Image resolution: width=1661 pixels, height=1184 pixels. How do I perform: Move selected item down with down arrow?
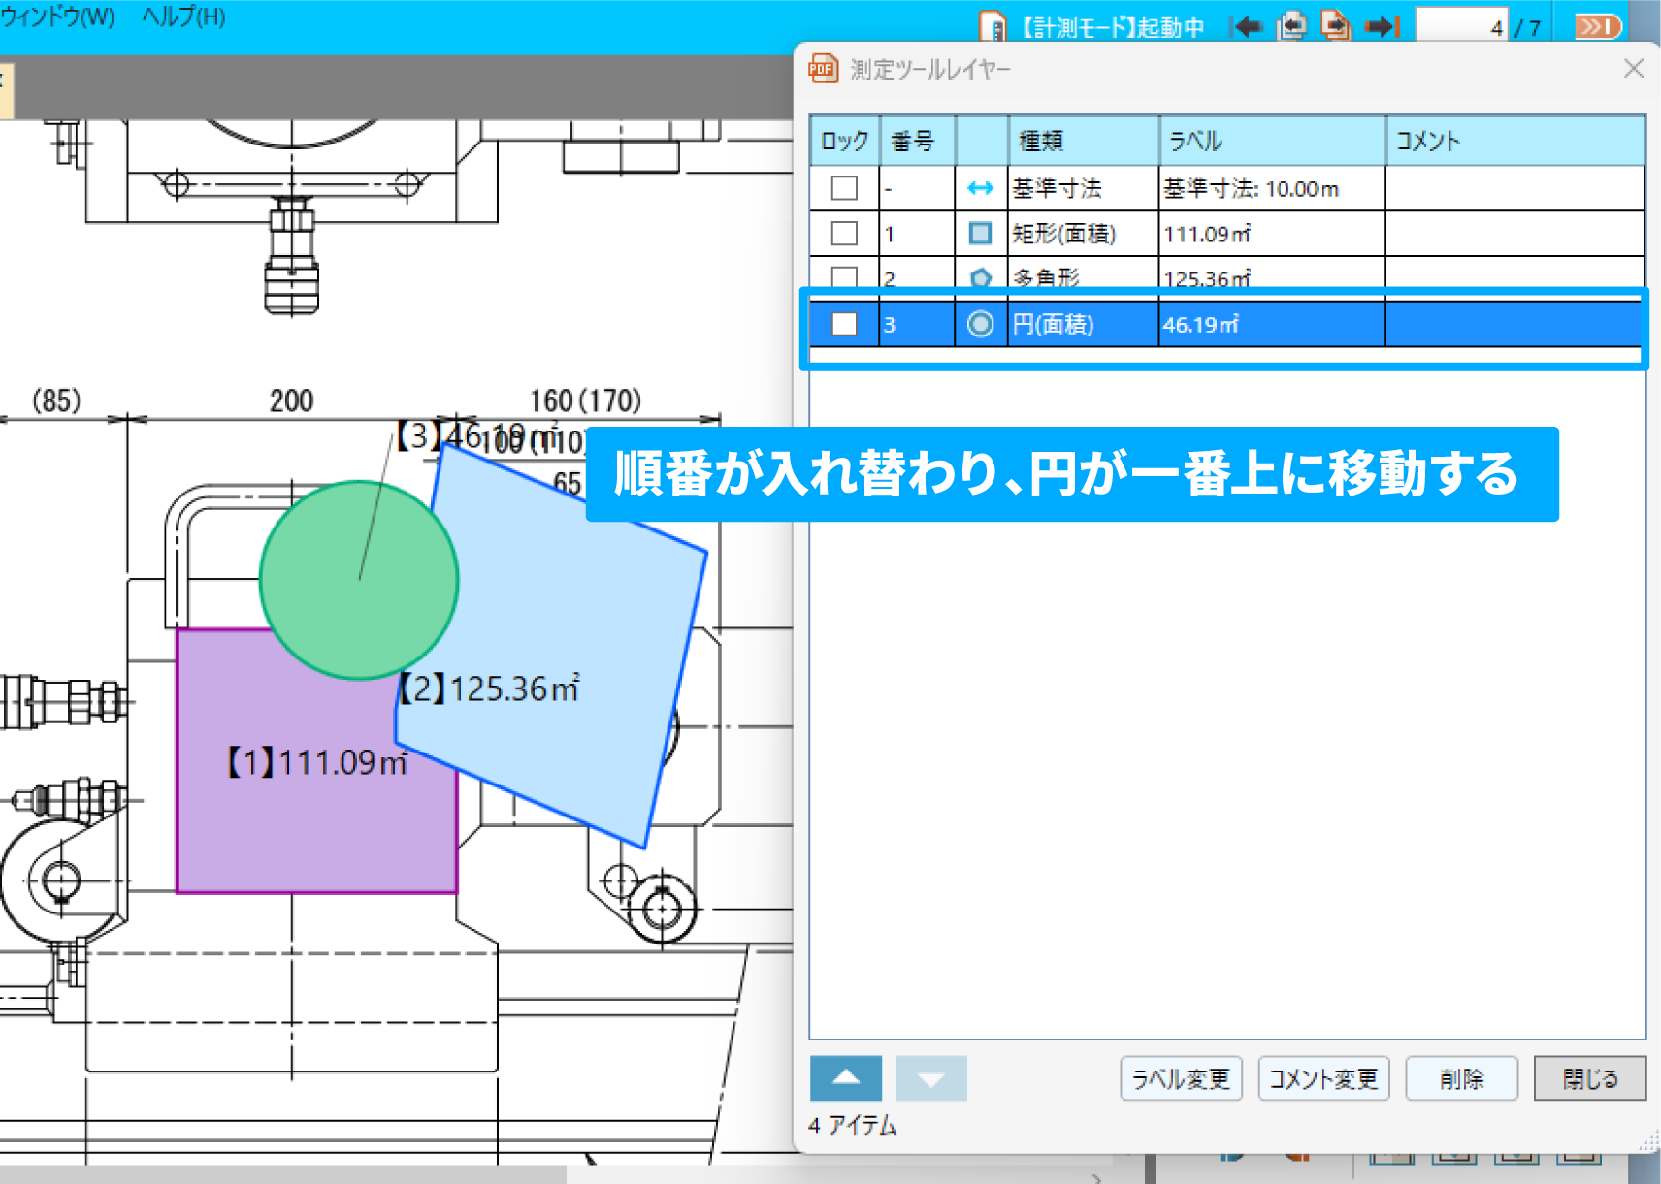pos(930,1078)
